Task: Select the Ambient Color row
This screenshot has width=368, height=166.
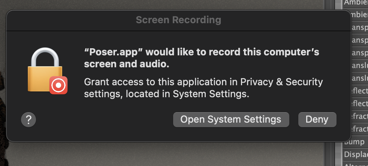Action: 356,3
